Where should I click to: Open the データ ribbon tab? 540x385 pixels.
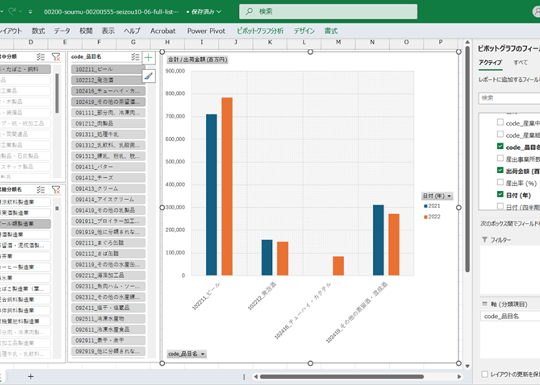62,31
